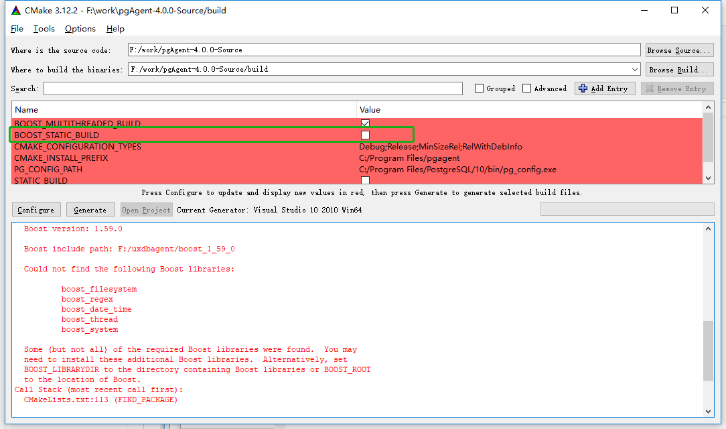Click the Debug;Release;MinSizeRel;RelWithDebInfo value
The width and height of the screenshot is (726, 429).
click(x=440, y=146)
